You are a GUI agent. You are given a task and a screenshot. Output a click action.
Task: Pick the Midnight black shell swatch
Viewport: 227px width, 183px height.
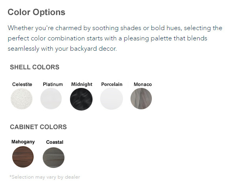[81, 99]
